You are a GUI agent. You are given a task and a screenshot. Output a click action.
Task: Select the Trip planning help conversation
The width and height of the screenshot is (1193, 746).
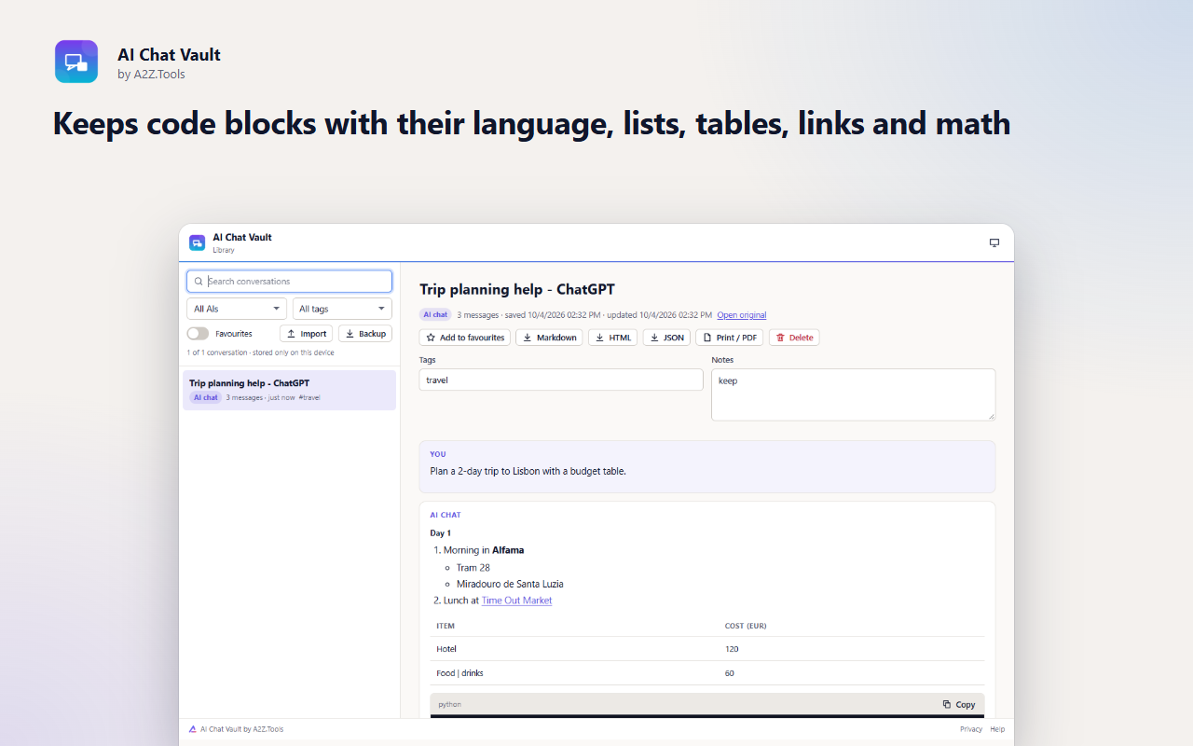click(289, 390)
